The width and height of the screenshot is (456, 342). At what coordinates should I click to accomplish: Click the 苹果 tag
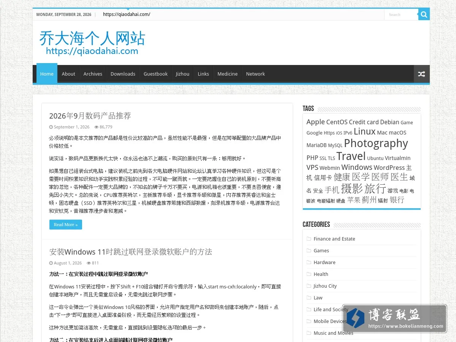[353, 200]
